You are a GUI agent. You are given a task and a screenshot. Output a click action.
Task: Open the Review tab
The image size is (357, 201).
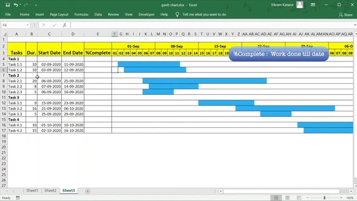[x=113, y=15]
